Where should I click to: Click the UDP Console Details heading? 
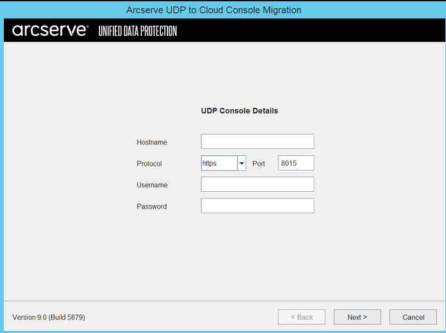(x=239, y=110)
